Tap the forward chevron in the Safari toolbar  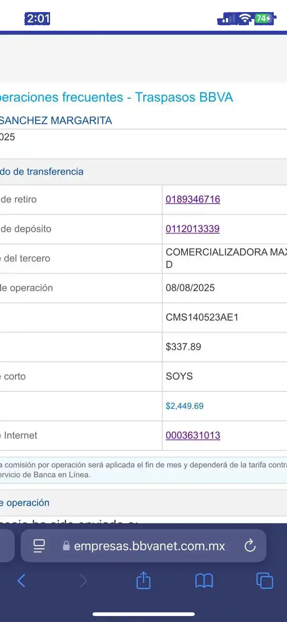tap(83, 581)
